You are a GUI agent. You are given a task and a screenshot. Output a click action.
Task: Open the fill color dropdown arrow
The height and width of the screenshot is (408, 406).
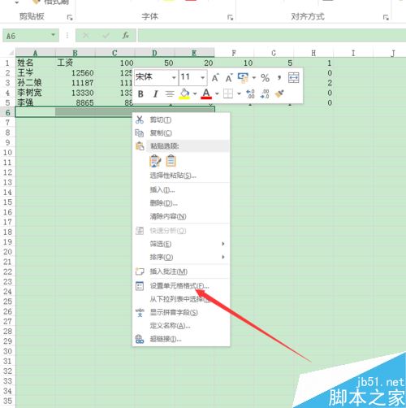point(195,93)
